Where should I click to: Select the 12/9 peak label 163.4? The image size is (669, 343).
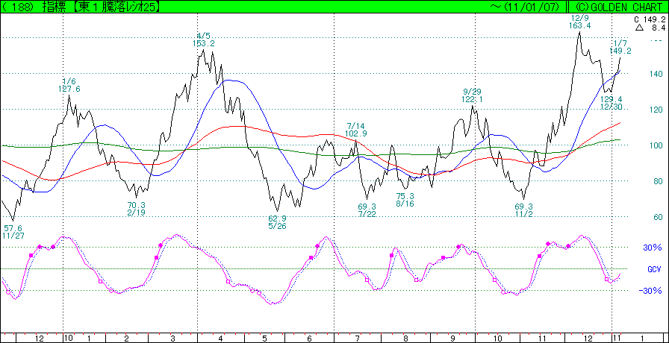[x=580, y=25]
